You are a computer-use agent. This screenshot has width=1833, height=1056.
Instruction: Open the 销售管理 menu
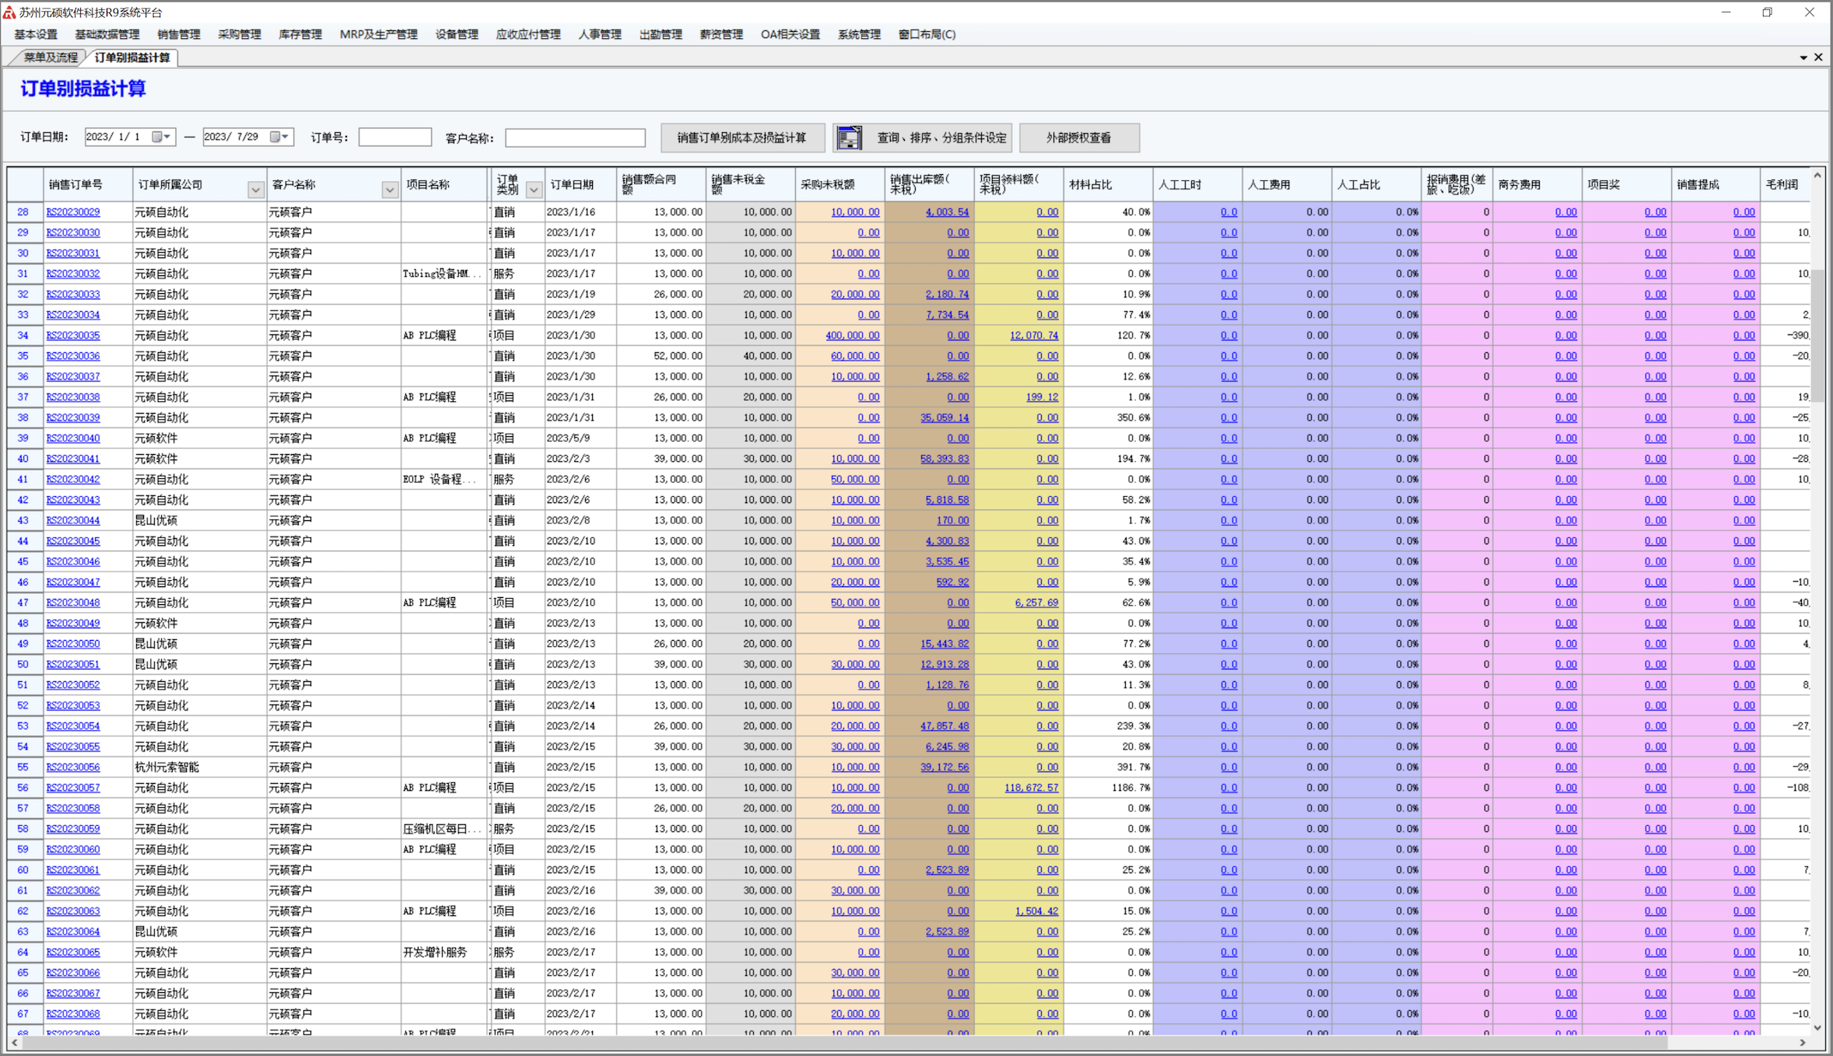point(178,34)
